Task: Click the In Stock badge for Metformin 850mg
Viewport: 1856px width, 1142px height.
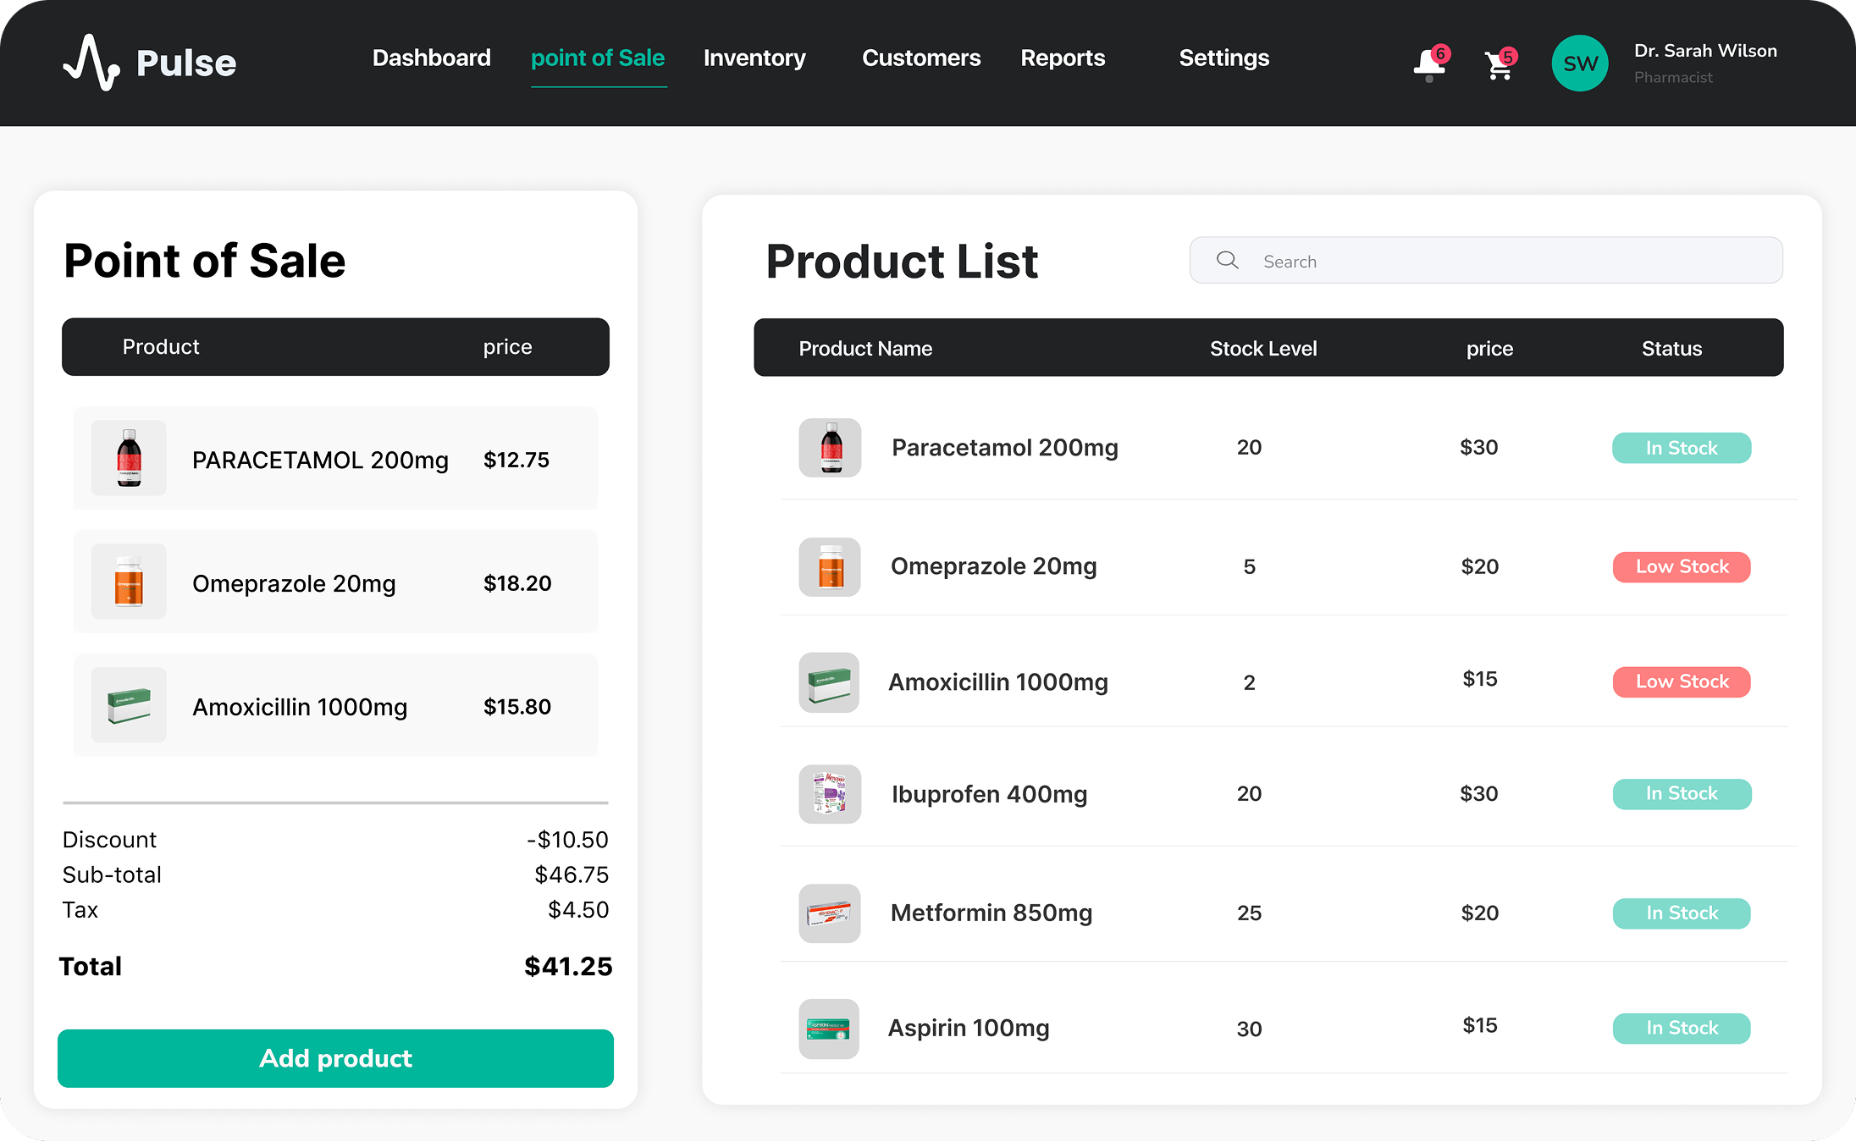Action: [x=1682, y=913]
